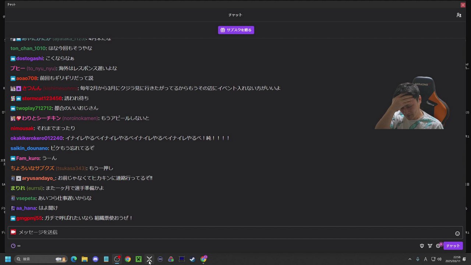Click the メッセージを送信 chat input field
471x265 pixels.
point(147,232)
